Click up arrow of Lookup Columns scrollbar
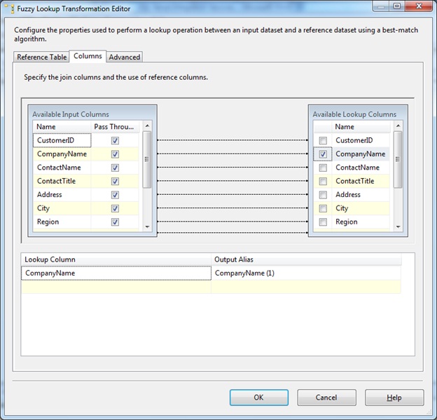 398,126
